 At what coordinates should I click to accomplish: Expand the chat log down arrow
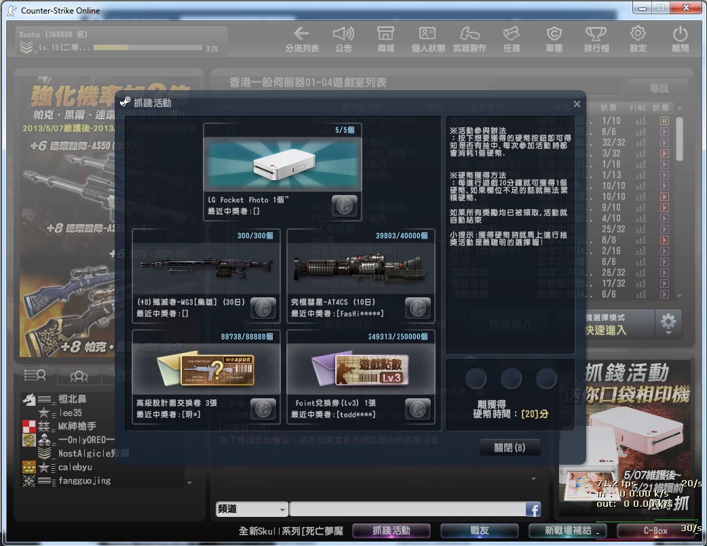(533, 479)
